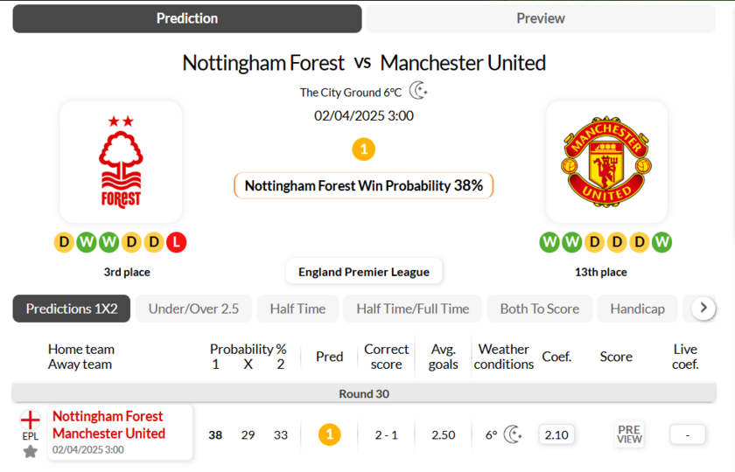Screen dimensions: 735x472
Task: Click the Live coef. dash box
Action: tap(687, 434)
